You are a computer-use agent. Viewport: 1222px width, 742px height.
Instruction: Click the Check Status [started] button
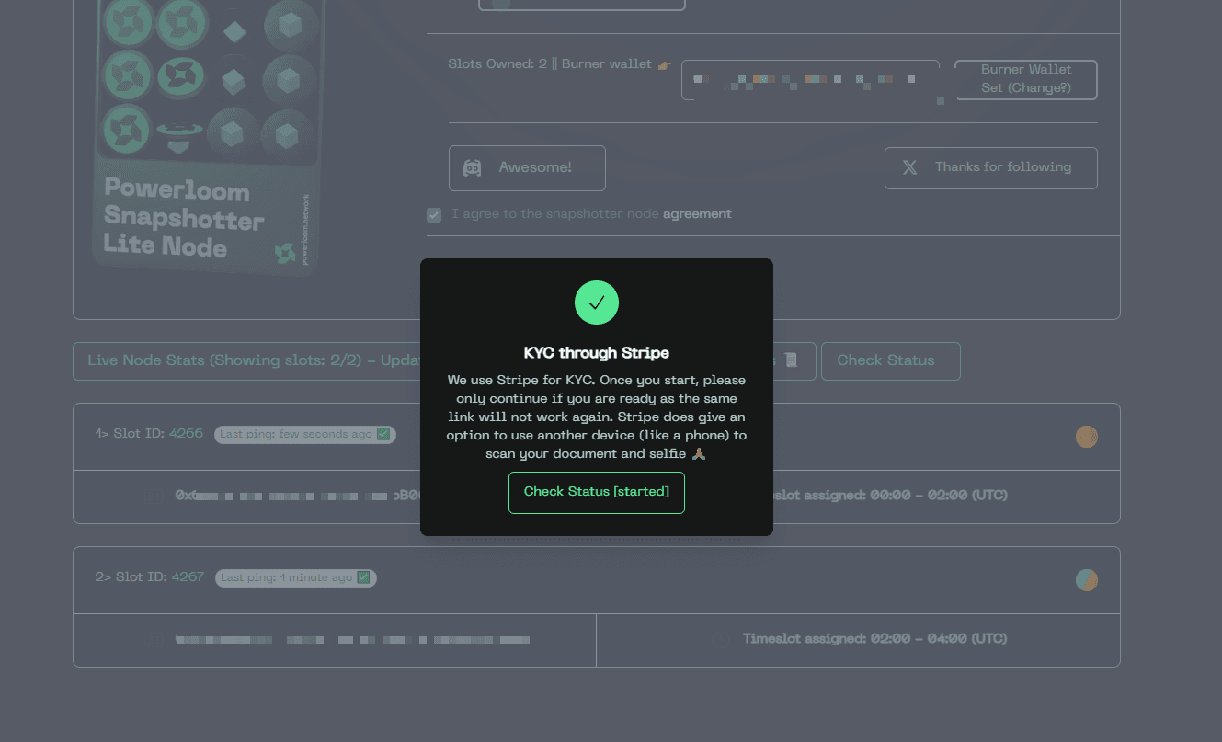tap(597, 493)
